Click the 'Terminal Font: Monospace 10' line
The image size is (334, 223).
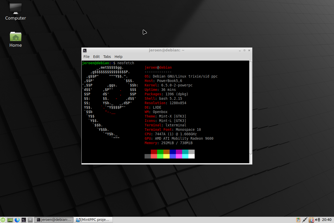click(x=173, y=130)
